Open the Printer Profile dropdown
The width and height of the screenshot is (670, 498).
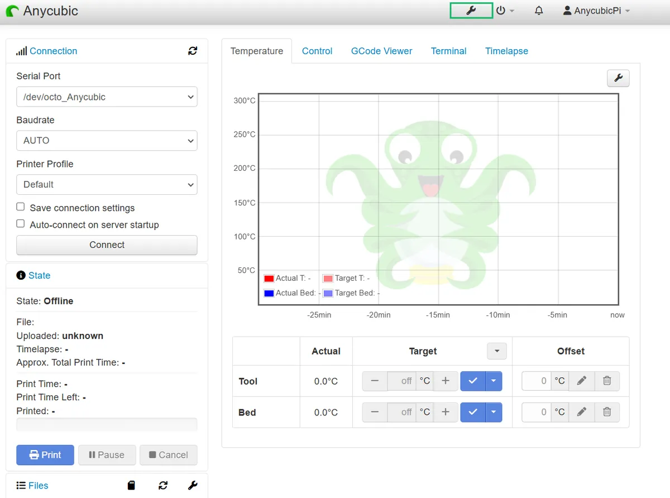tap(107, 184)
